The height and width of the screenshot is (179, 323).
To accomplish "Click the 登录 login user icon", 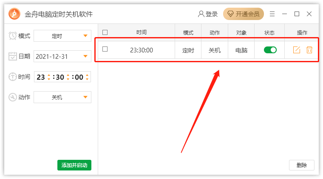I will [x=201, y=14].
